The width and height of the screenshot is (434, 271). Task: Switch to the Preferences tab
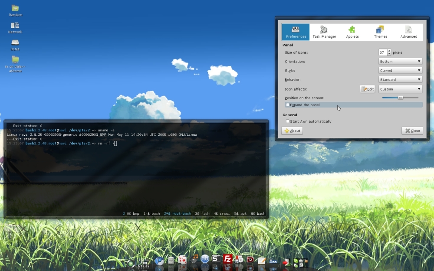pos(296,32)
